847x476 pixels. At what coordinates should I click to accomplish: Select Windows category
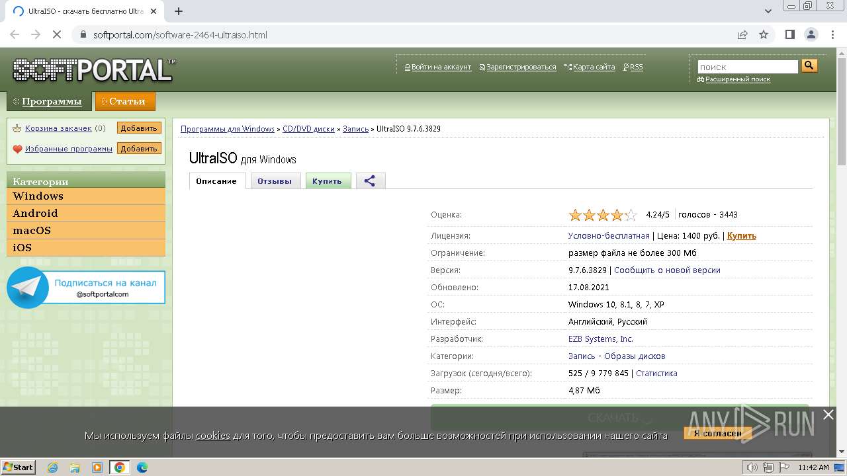pos(86,196)
